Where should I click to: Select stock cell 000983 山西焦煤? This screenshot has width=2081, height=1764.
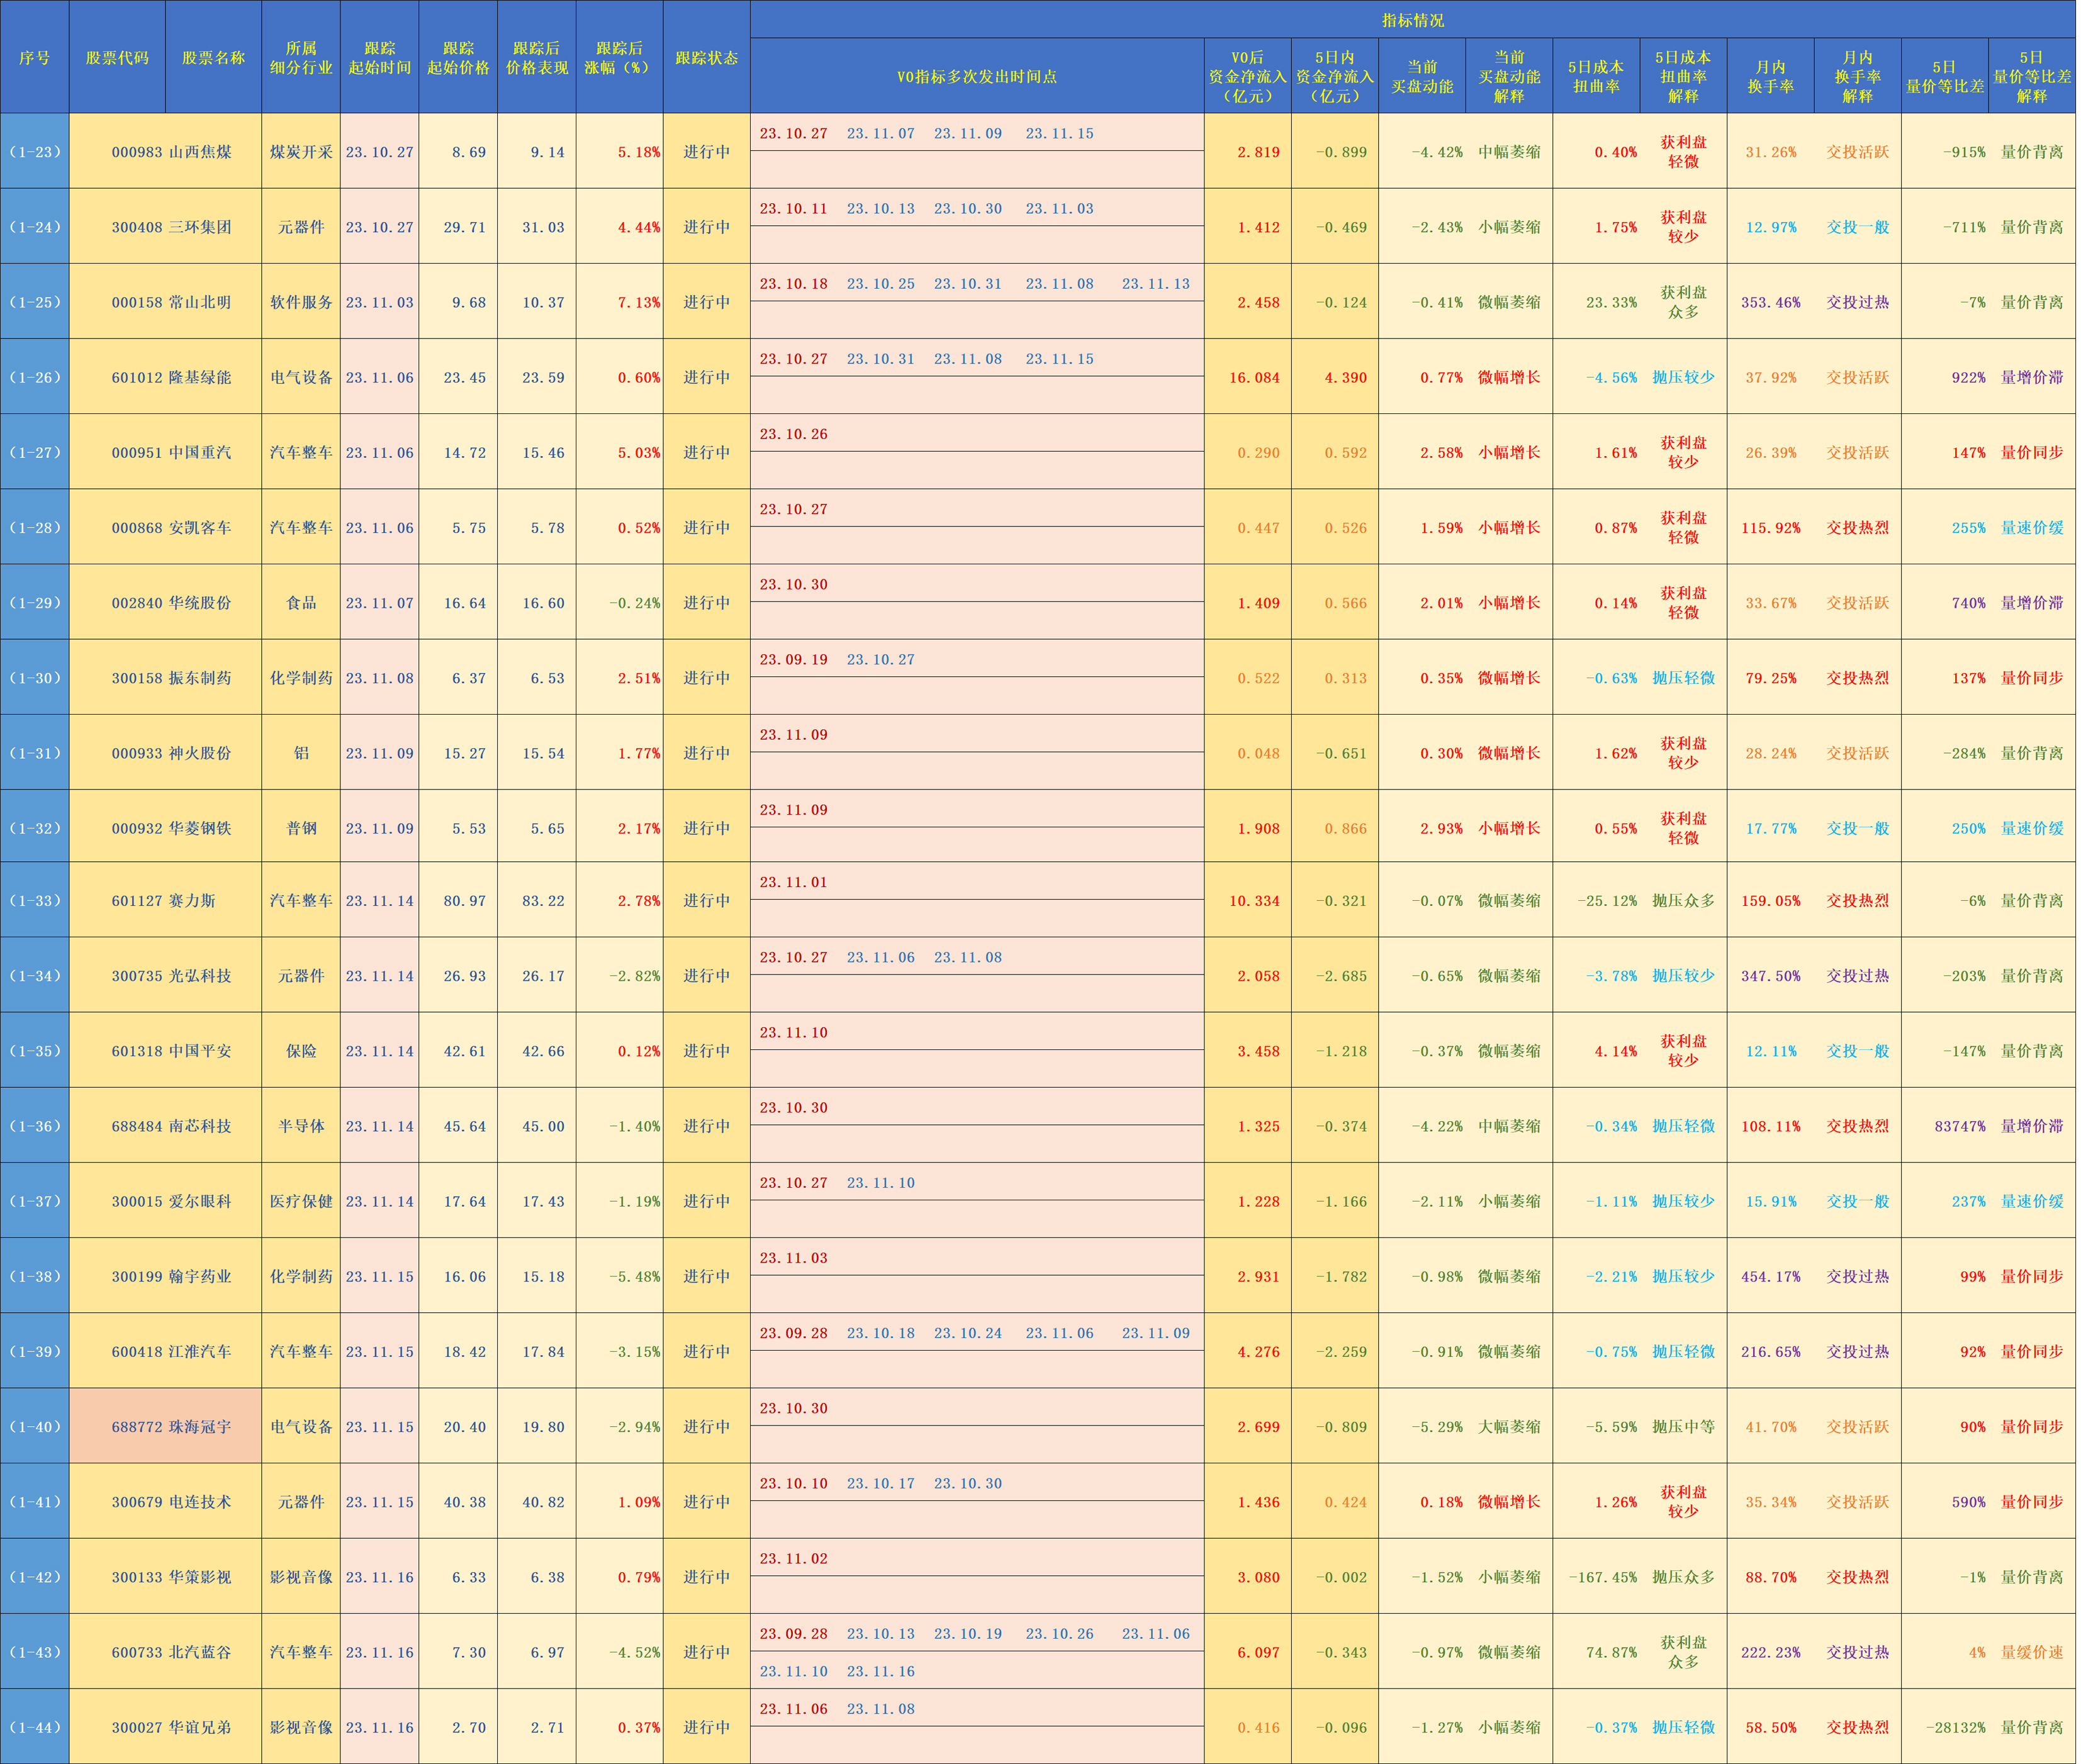coord(166,152)
